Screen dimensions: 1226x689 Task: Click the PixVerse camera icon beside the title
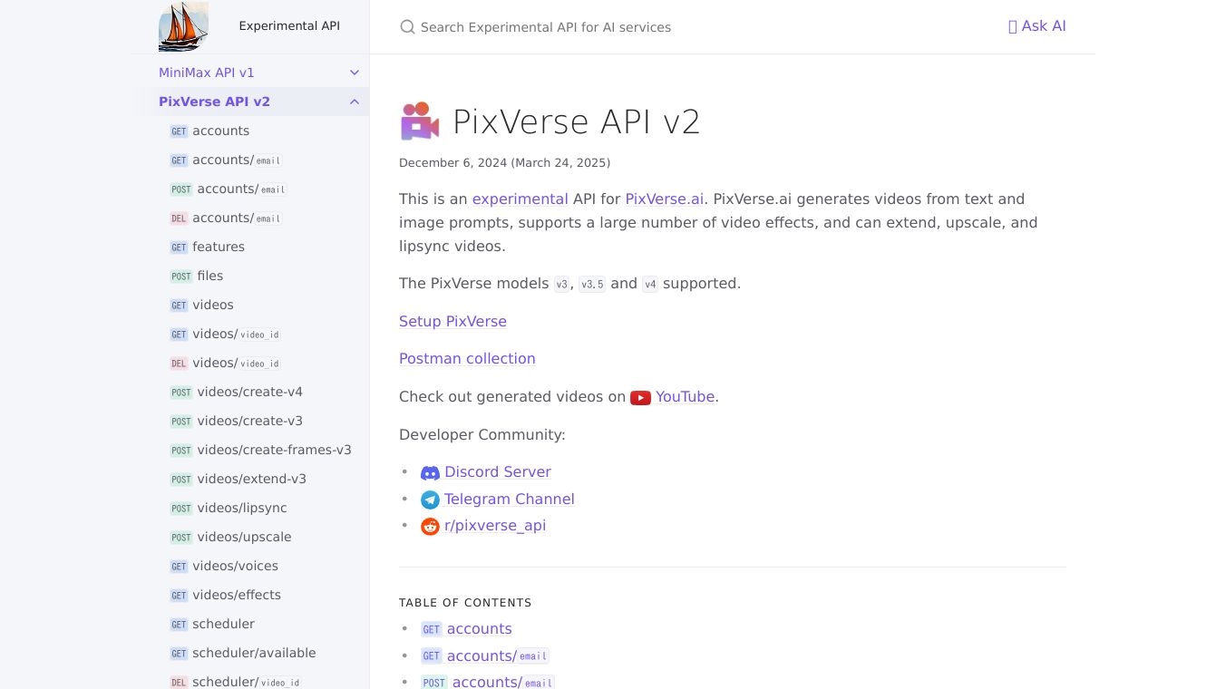(420, 121)
